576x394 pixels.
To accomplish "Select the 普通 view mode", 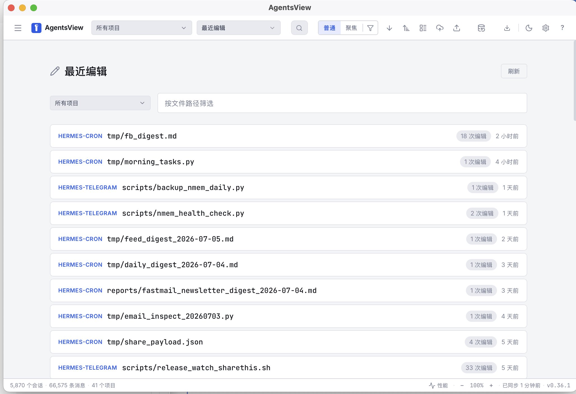I will click(x=329, y=28).
